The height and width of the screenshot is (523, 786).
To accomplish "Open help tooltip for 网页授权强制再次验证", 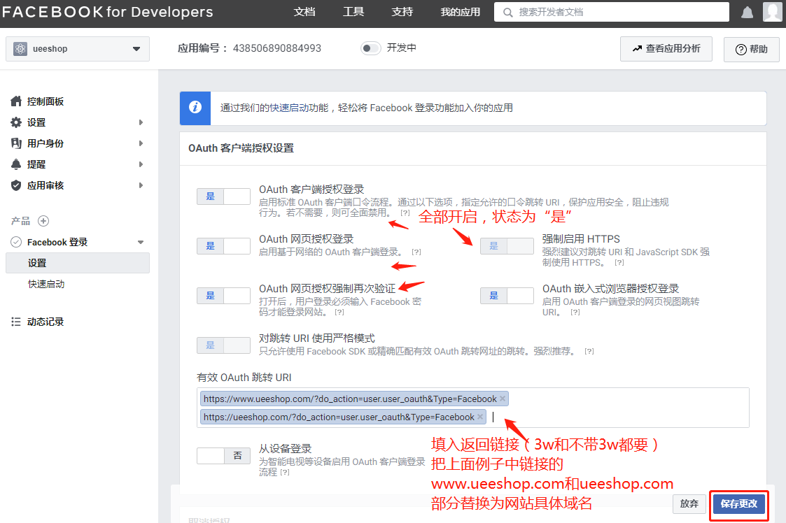I will pyautogui.click(x=339, y=312).
